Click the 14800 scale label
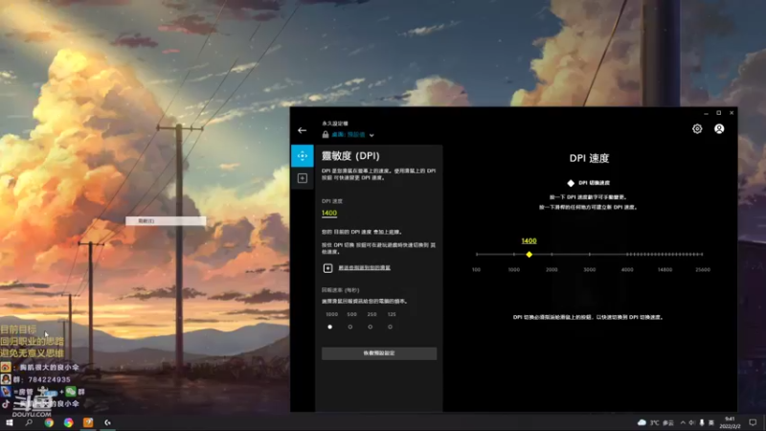The image size is (766, 431). tap(665, 270)
